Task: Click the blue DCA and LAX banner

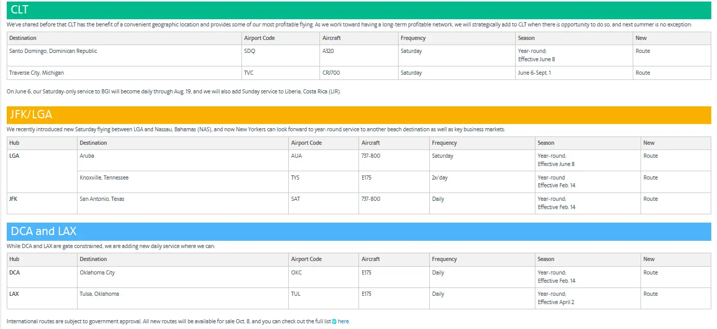Action: coord(358,231)
